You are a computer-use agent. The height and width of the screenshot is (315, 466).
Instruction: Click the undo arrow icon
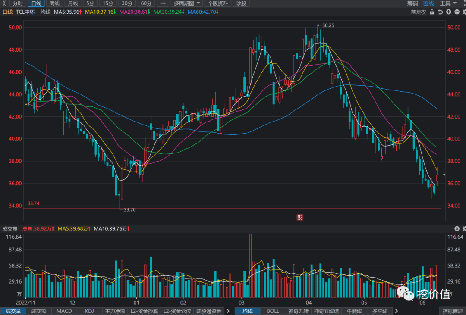coord(441,12)
